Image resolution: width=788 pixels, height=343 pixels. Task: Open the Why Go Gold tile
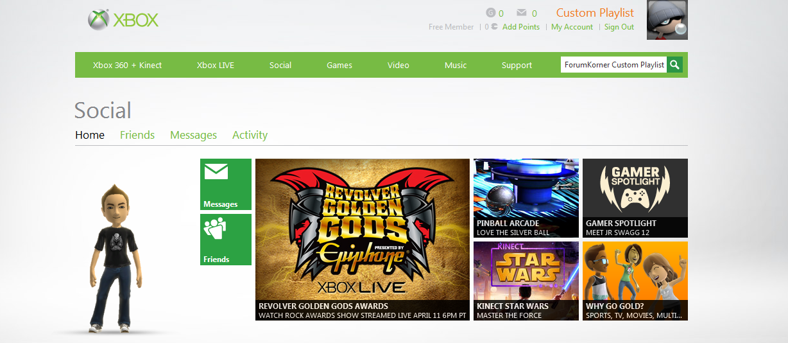(635, 281)
